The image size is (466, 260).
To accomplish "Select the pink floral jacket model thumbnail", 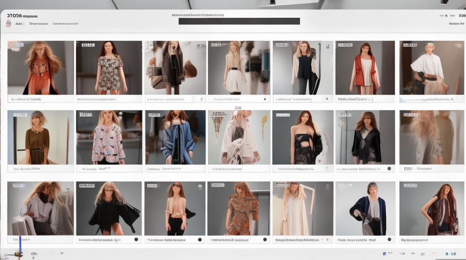I will [109, 137].
